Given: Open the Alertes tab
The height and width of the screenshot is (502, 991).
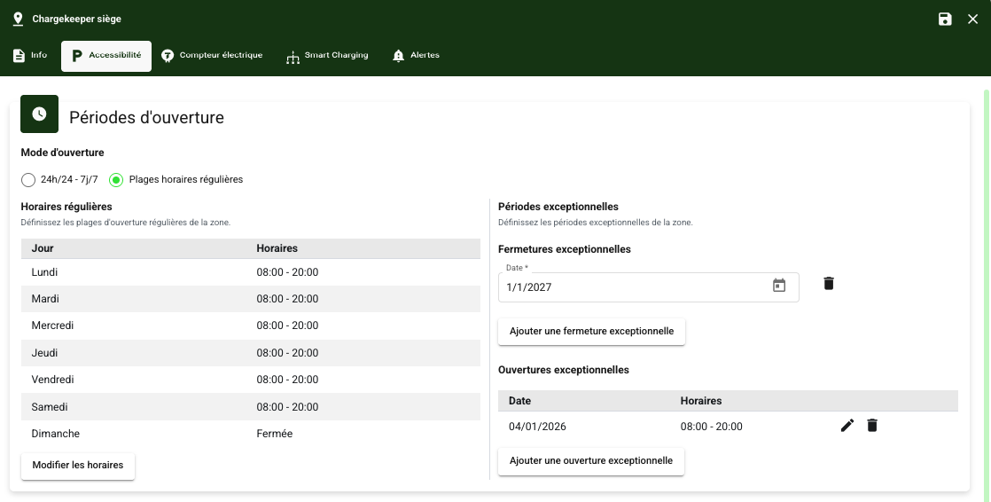Looking at the screenshot, I should coord(416,56).
